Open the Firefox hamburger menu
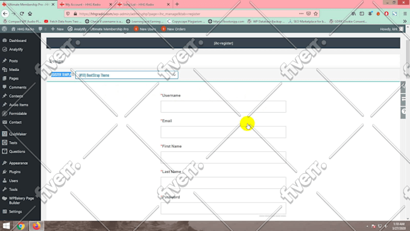The image size is (410, 231). click(405, 14)
